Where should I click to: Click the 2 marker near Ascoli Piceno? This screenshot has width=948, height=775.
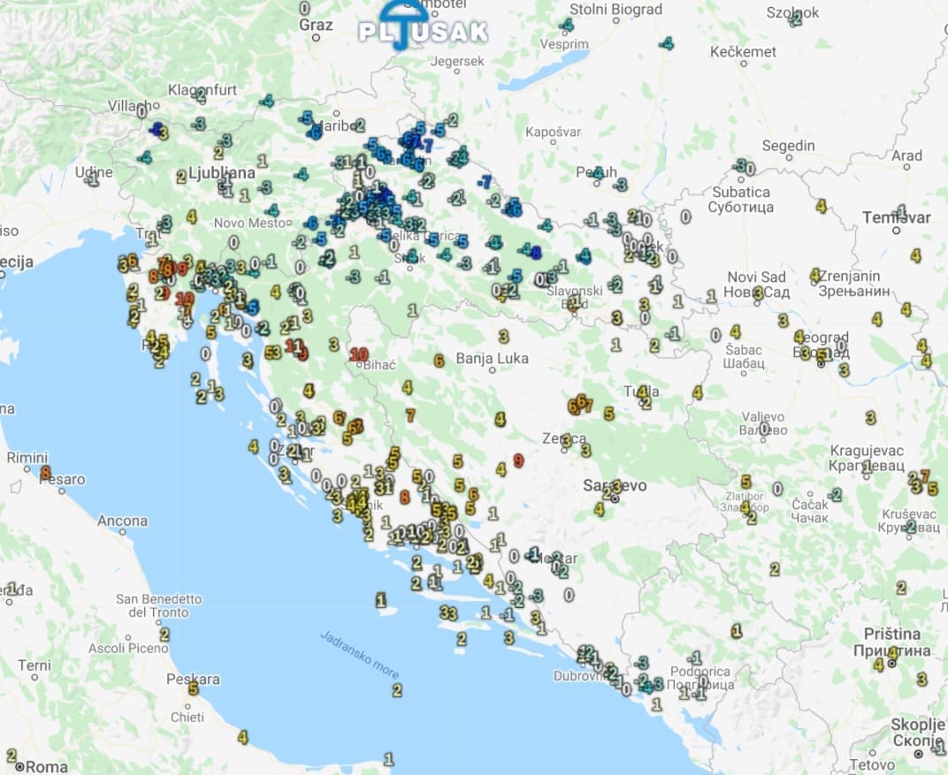click(164, 634)
